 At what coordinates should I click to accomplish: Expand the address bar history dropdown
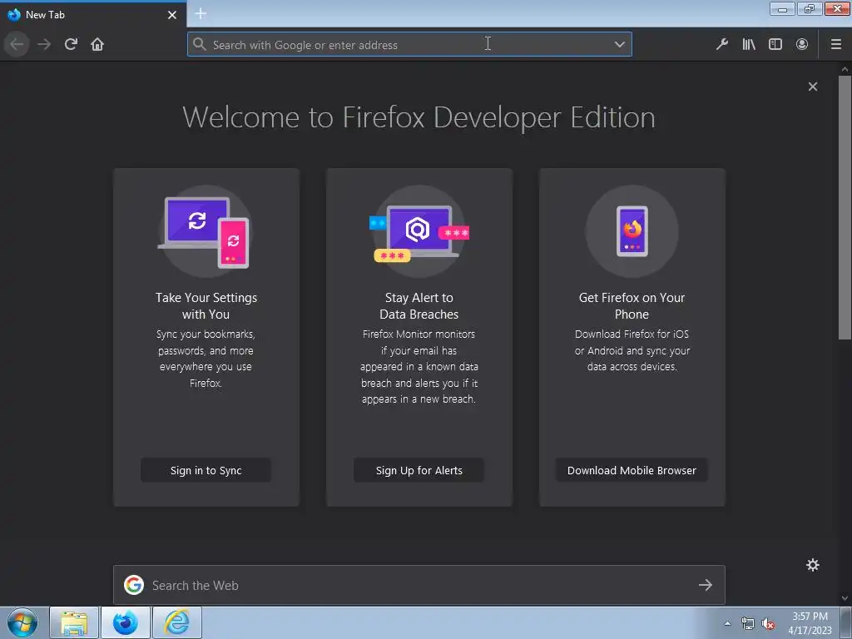[619, 44]
